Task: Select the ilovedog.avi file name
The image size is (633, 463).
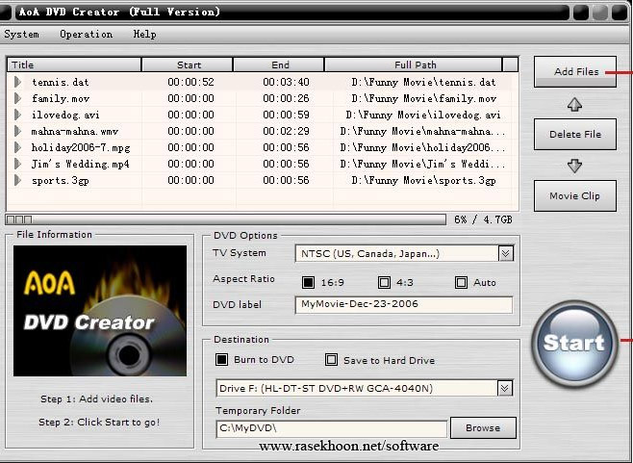Action: [x=65, y=115]
